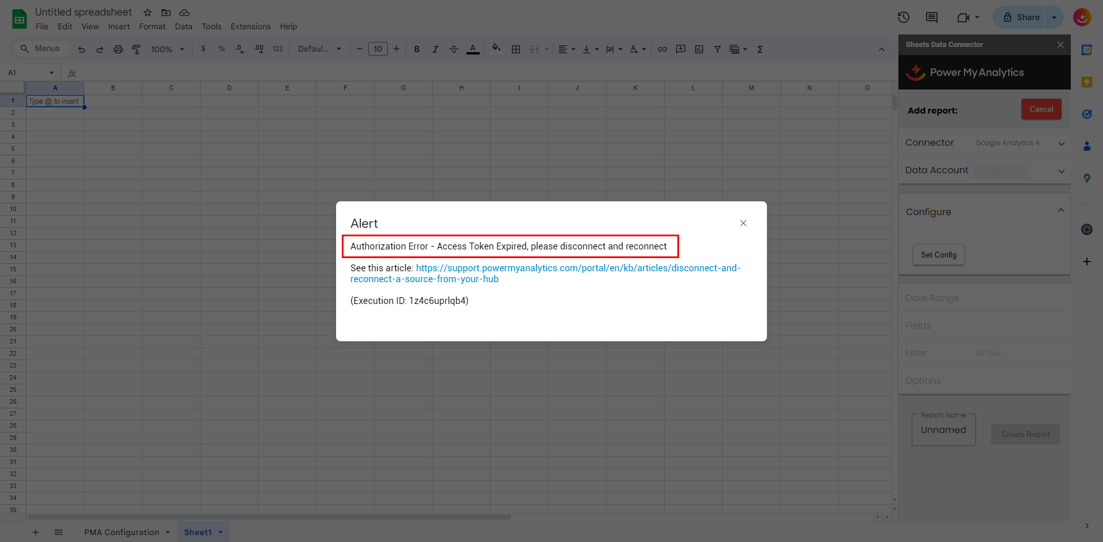Open version history clock icon
The height and width of the screenshot is (542, 1103).
(903, 17)
